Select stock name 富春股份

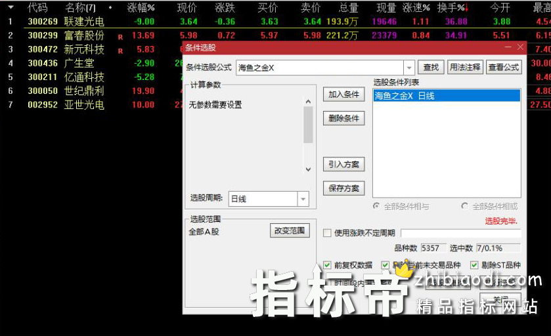(84, 35)
